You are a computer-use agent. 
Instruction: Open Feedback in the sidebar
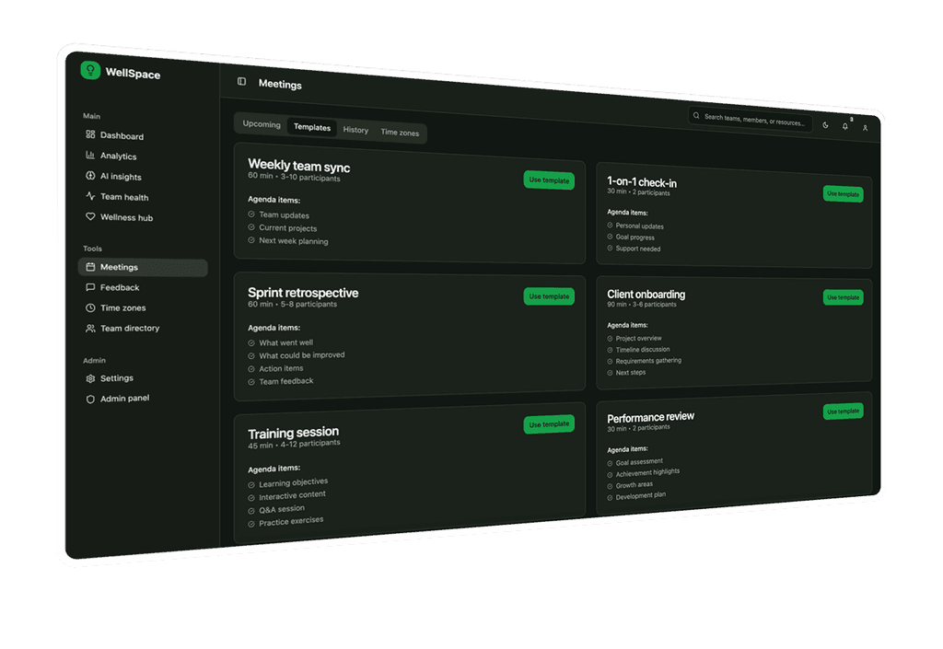coord(143,287)
